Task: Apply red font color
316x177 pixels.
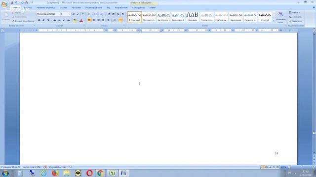Action: 81,20
